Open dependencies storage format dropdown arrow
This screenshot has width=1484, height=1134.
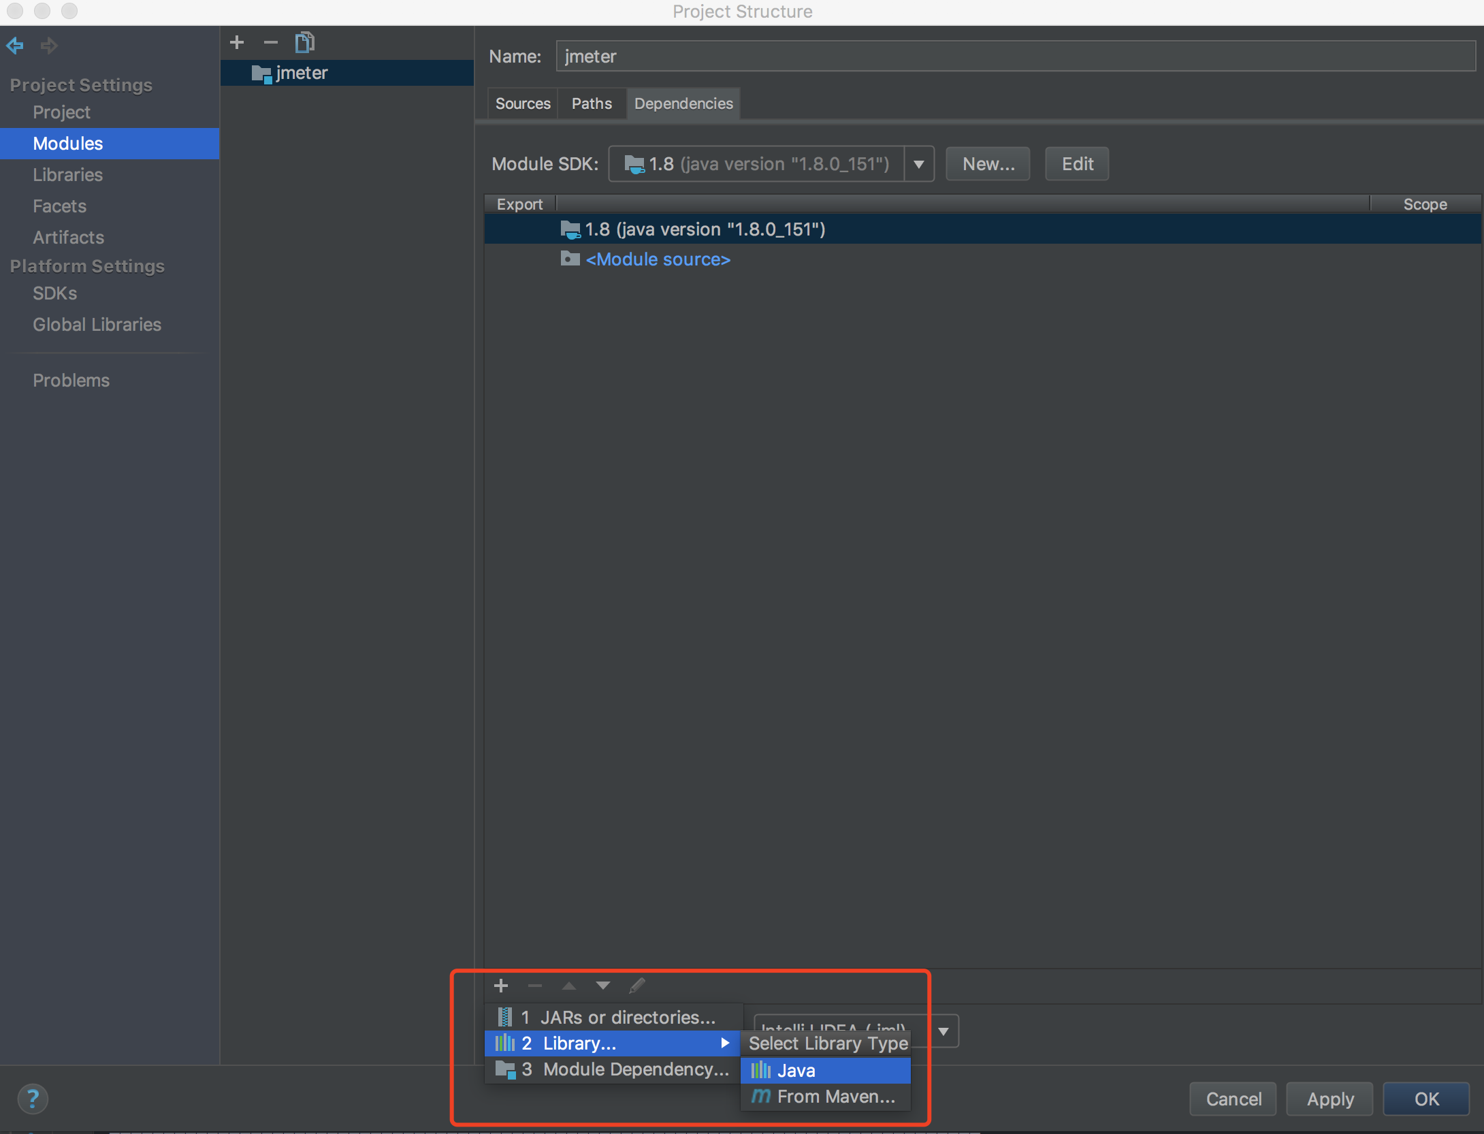click(x=943, y=1031)
